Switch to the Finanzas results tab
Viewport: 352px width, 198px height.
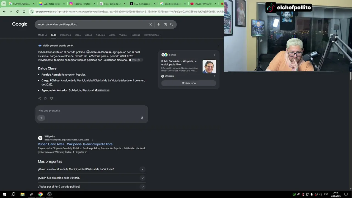point(135,35)
